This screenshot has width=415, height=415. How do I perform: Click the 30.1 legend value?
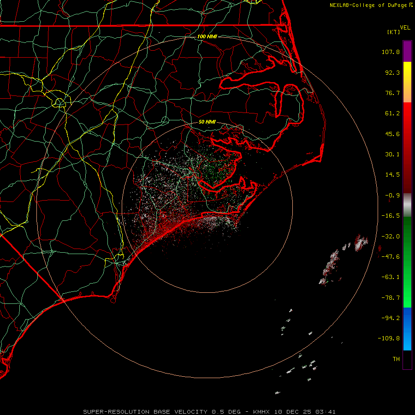[392, 154]
